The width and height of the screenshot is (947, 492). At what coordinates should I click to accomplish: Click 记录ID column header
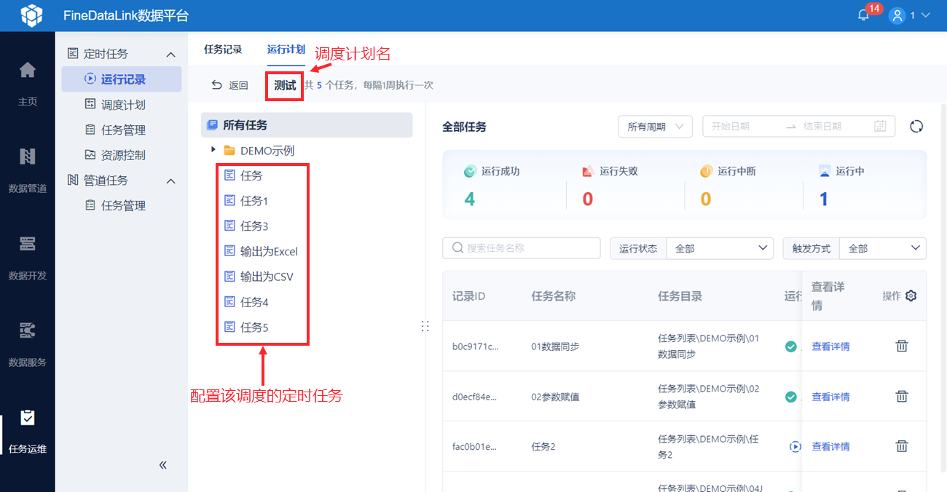point(468,296)
